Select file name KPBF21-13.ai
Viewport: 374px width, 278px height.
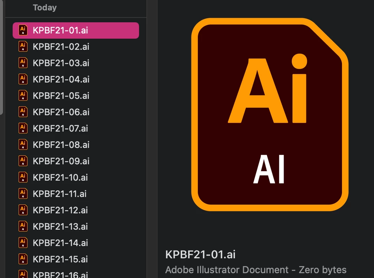tap(60, 226)
